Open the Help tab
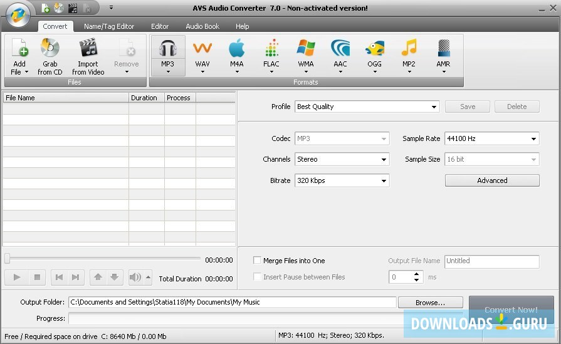Image resolution: width=561 pixels, height=344 pixels. click(242, 26)
